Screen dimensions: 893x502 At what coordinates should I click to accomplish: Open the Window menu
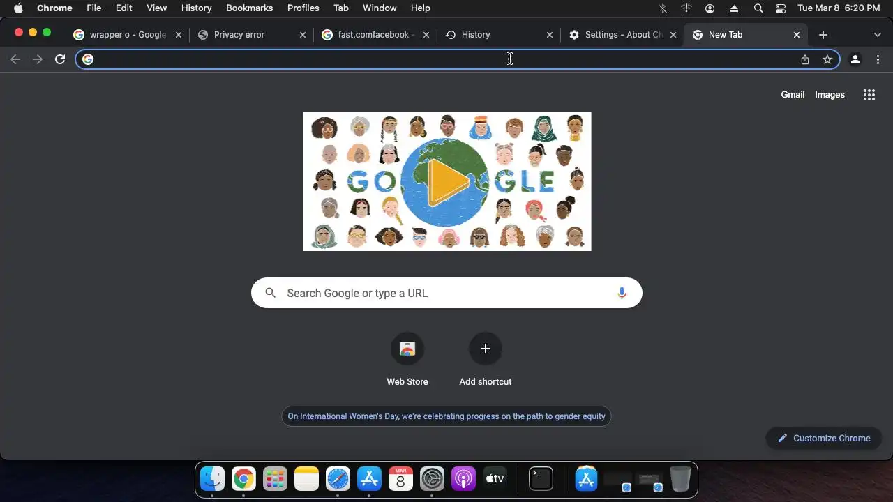[380, 8]
